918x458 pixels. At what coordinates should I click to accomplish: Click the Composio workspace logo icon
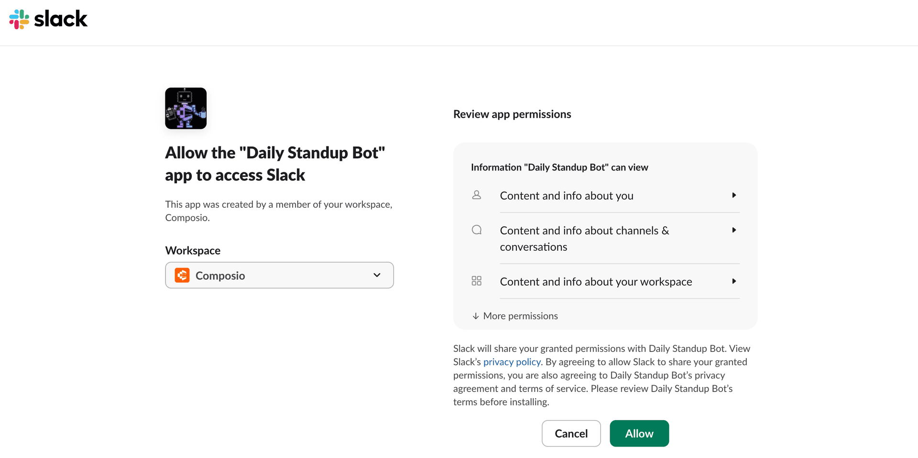[182, 275]
